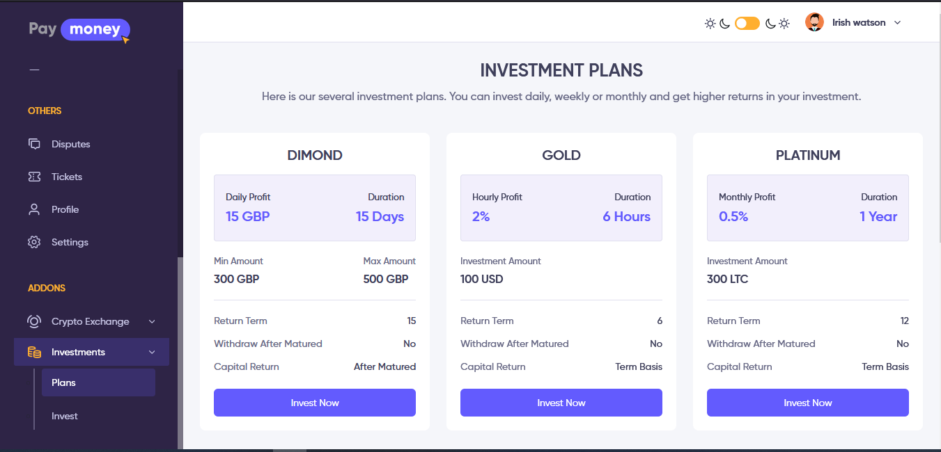
Task: Click the PayMoney logo
Action: [x=79, y=30]
